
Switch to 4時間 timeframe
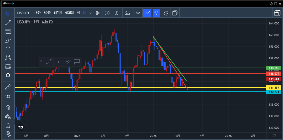69,13
